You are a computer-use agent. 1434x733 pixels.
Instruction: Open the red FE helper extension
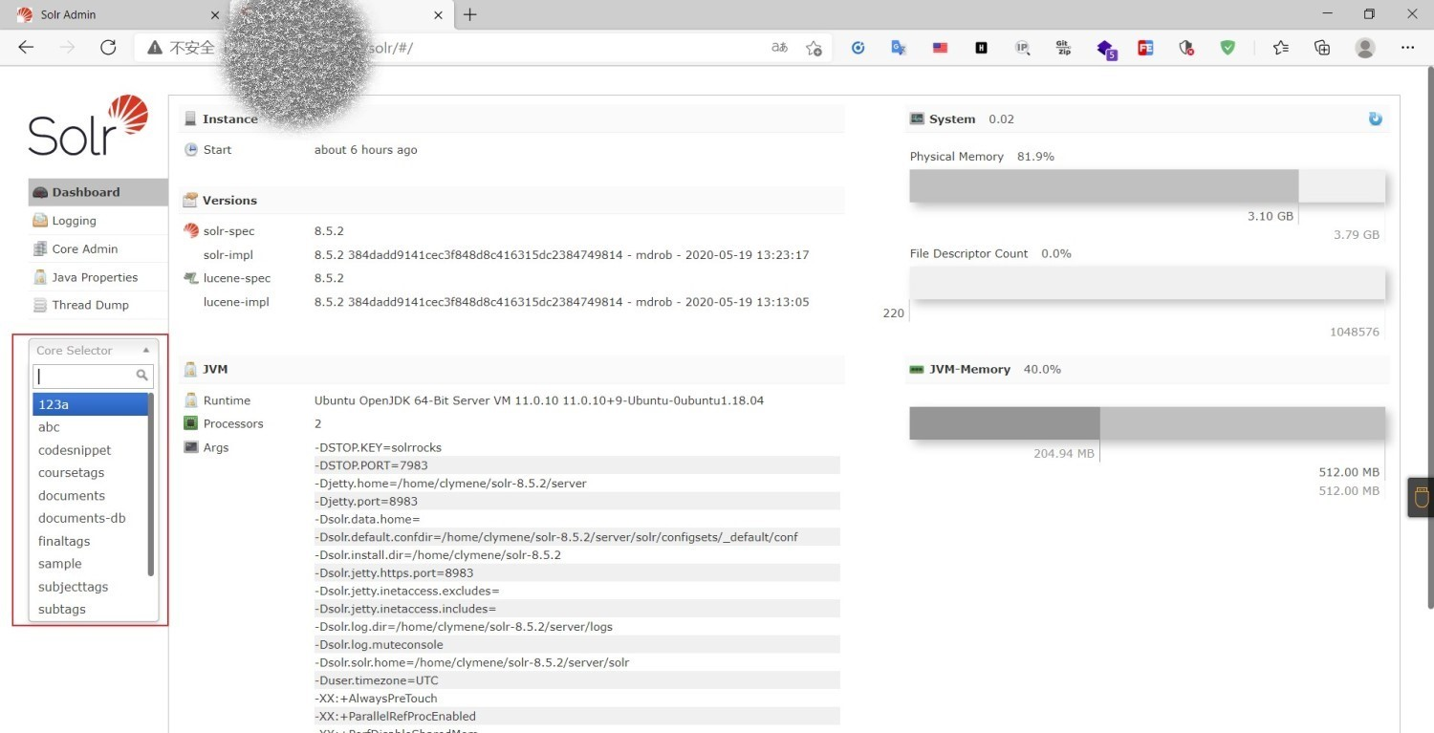[x=1145, y=48]
